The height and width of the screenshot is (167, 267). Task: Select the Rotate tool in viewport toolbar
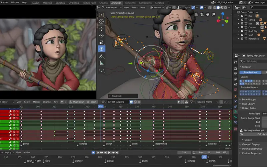point(101,35)
